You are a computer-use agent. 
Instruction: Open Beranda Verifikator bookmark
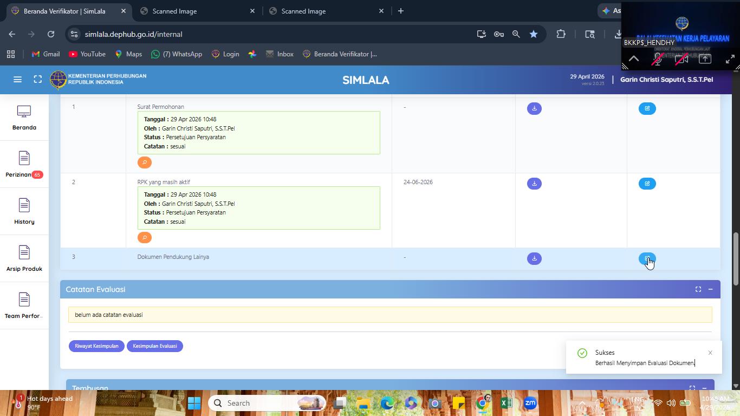pyautogui.click(x=340, y=54)
